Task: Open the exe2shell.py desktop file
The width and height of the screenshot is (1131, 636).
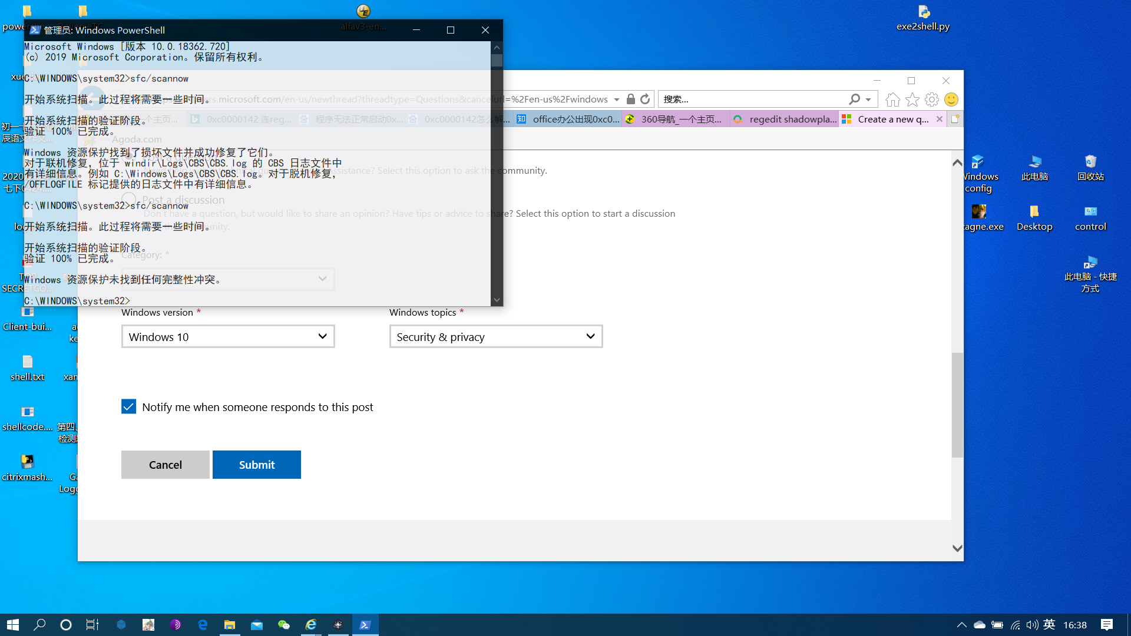Action: pyautogui.click(x=923, y=18)
